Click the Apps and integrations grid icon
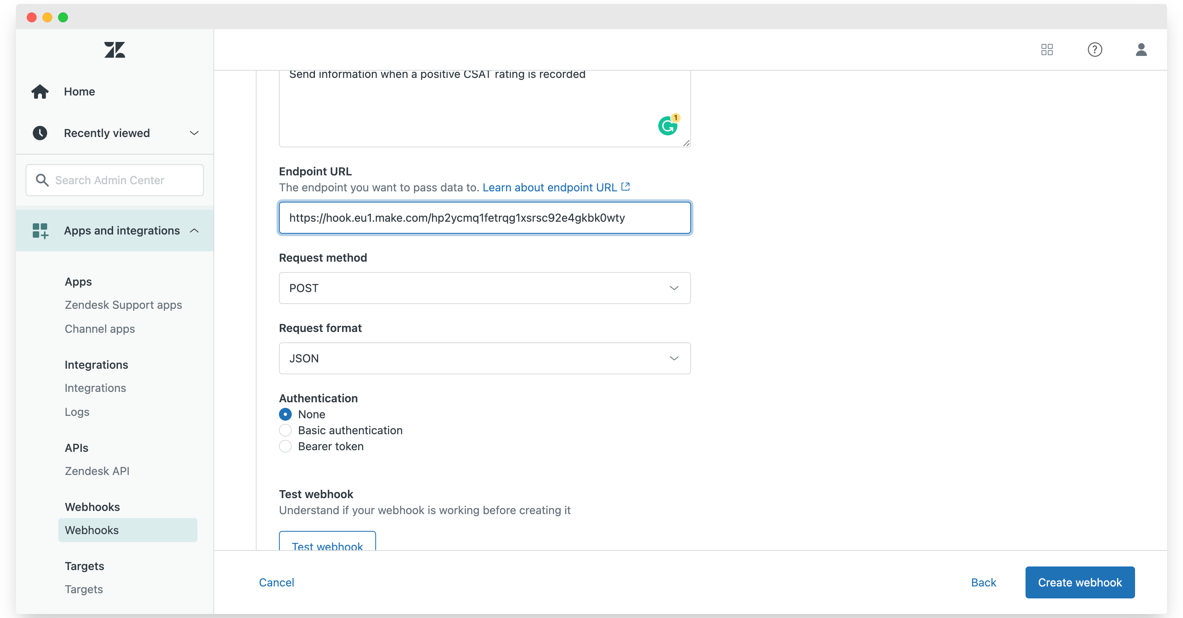Image resolution: width=1183 pixels, height=618 pixels. [40, 231]
